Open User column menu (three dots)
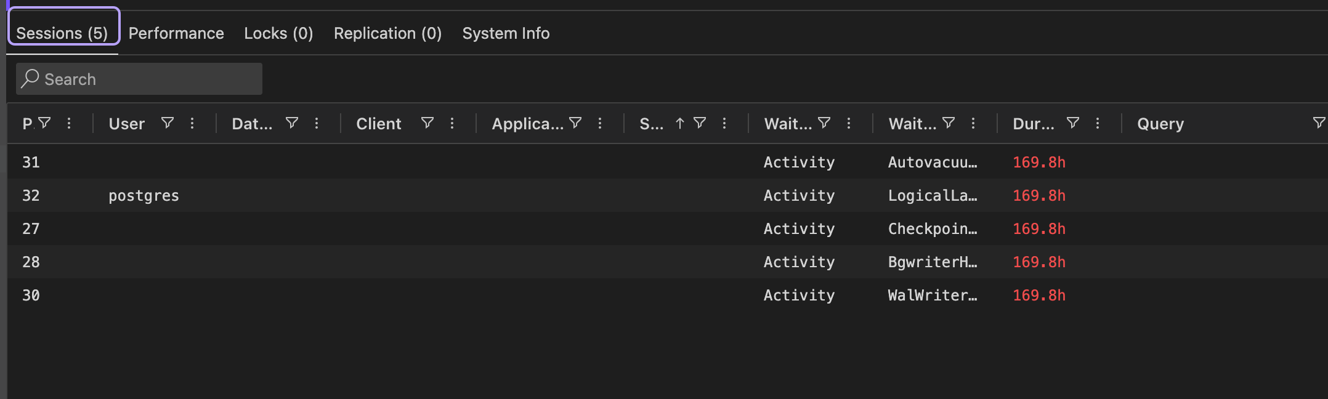This screenshot has height=399, width=1328. 192,123
